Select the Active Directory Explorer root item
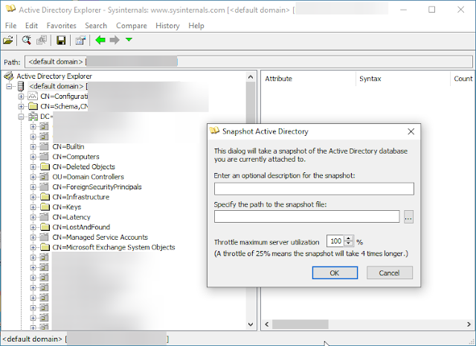476x346 pixels. pyautogui.click(x=54, y=76)
